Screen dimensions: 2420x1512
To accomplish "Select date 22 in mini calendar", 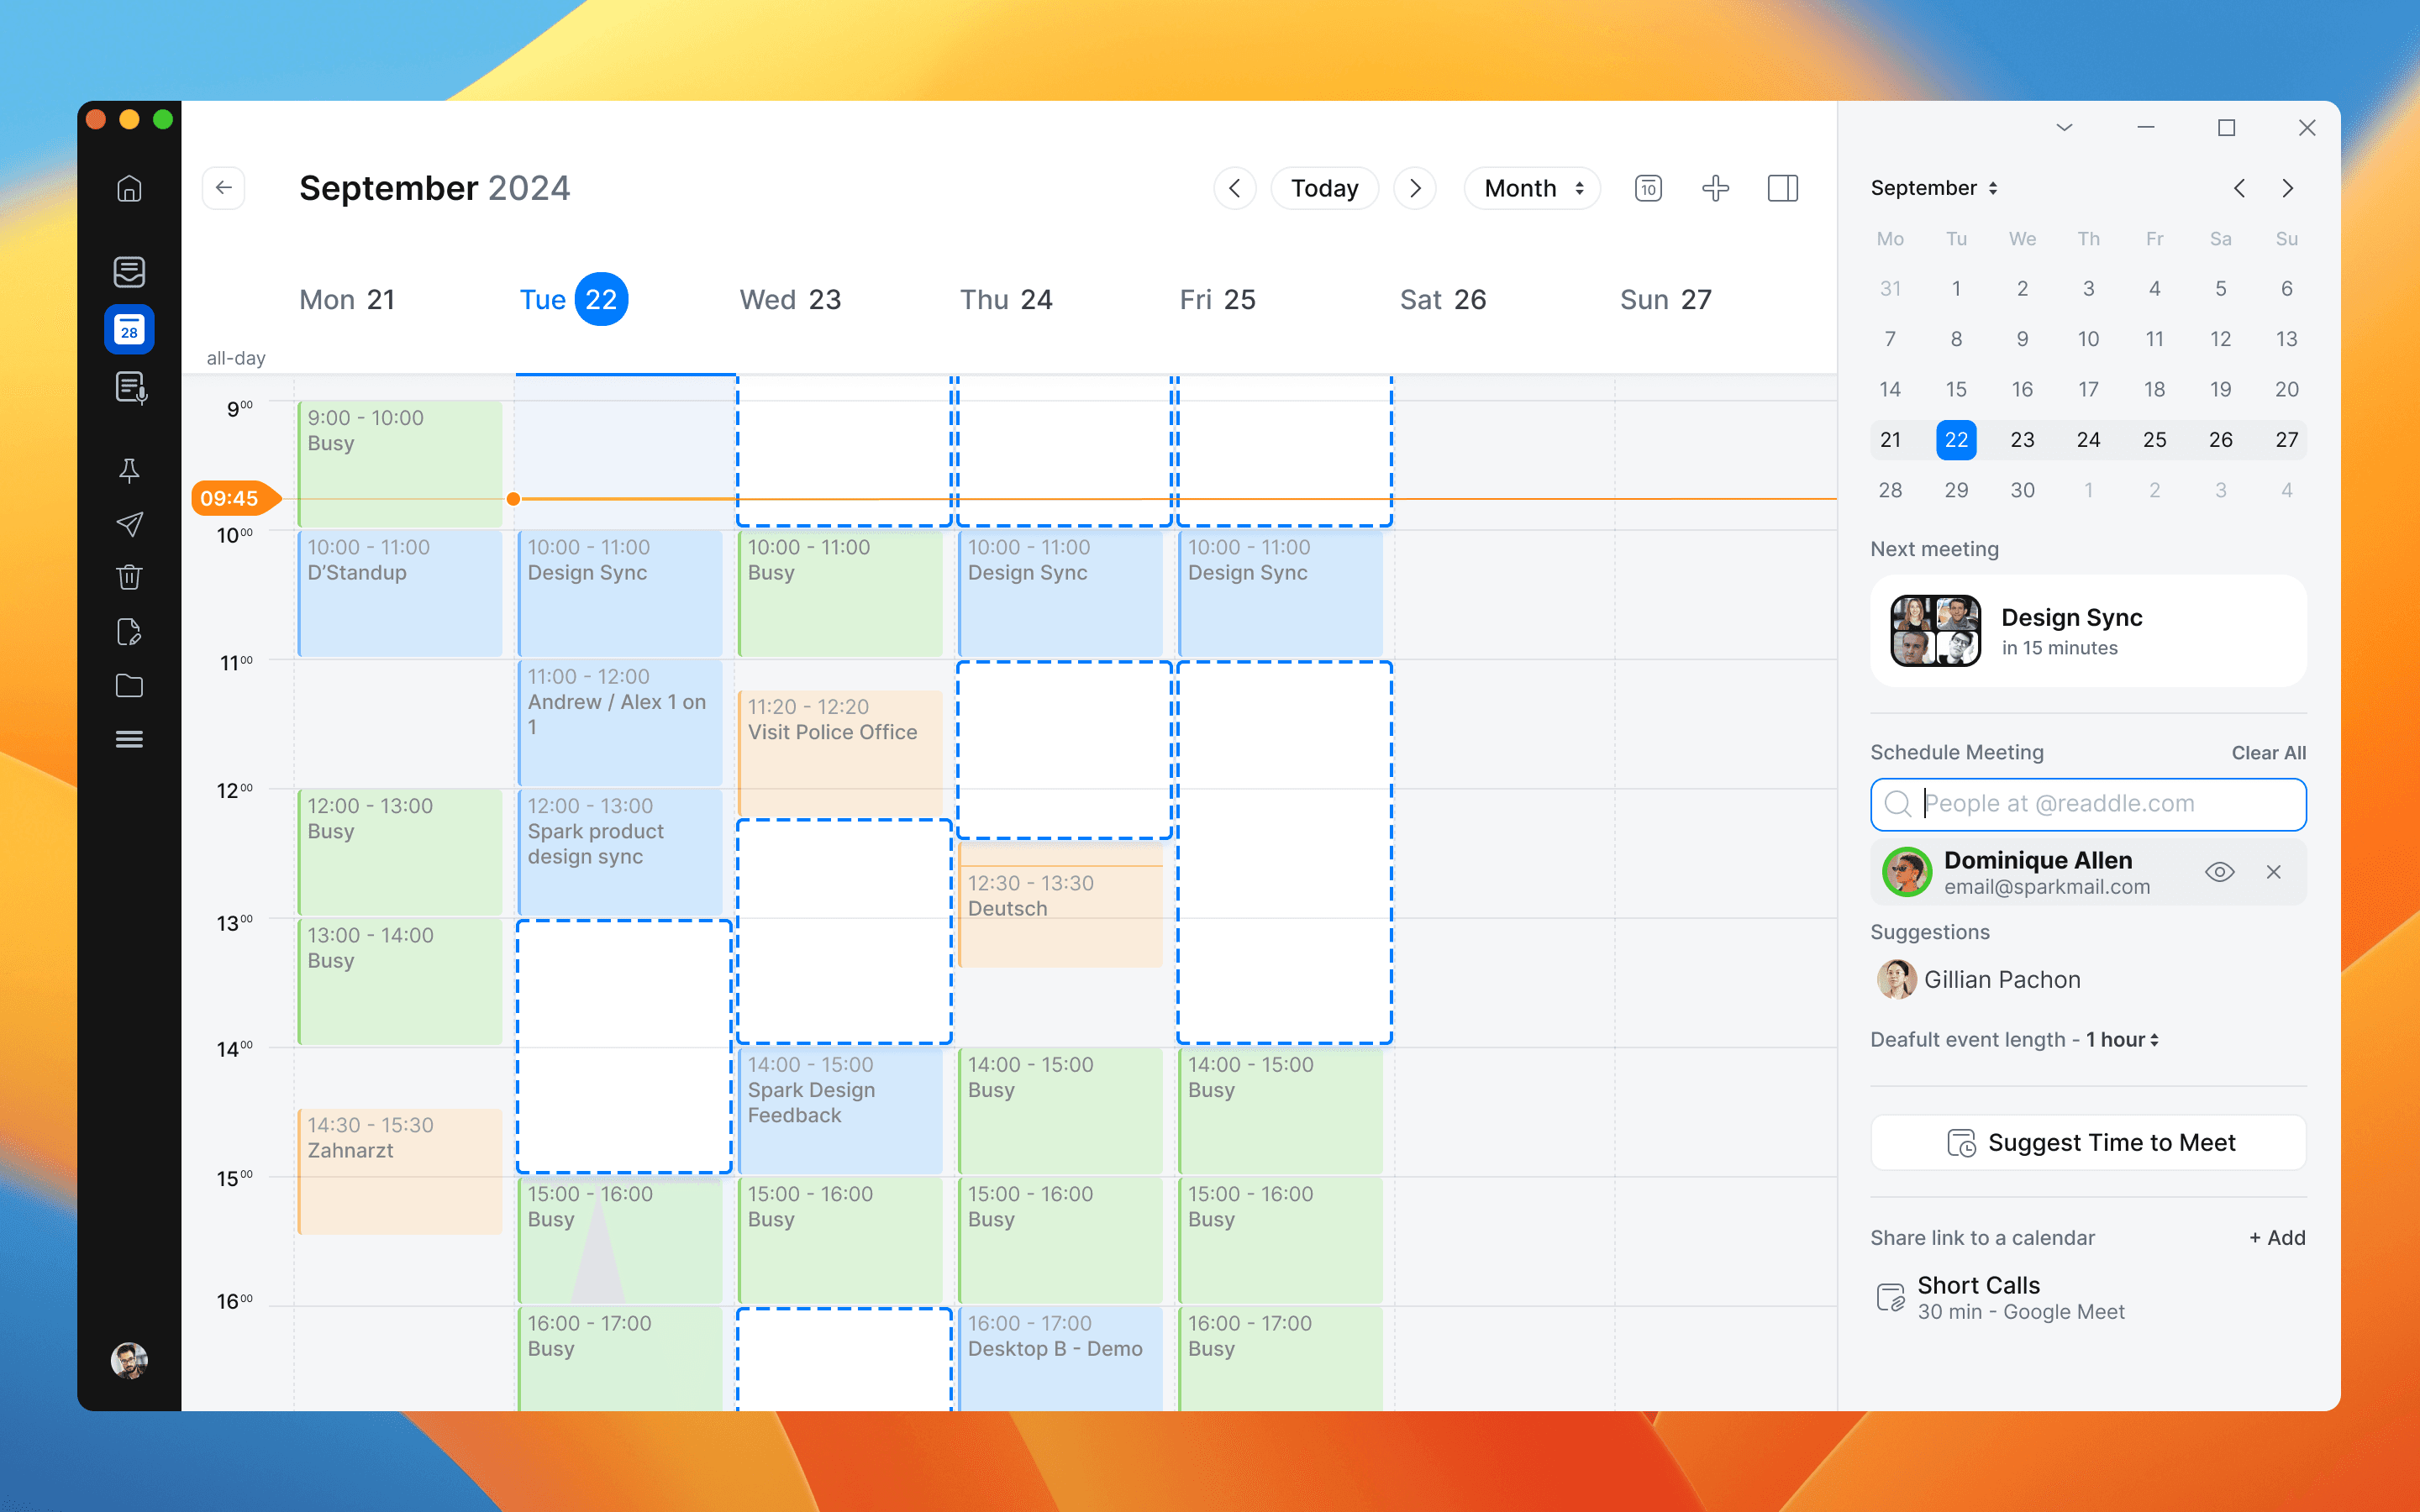I will coord(1956,440).
